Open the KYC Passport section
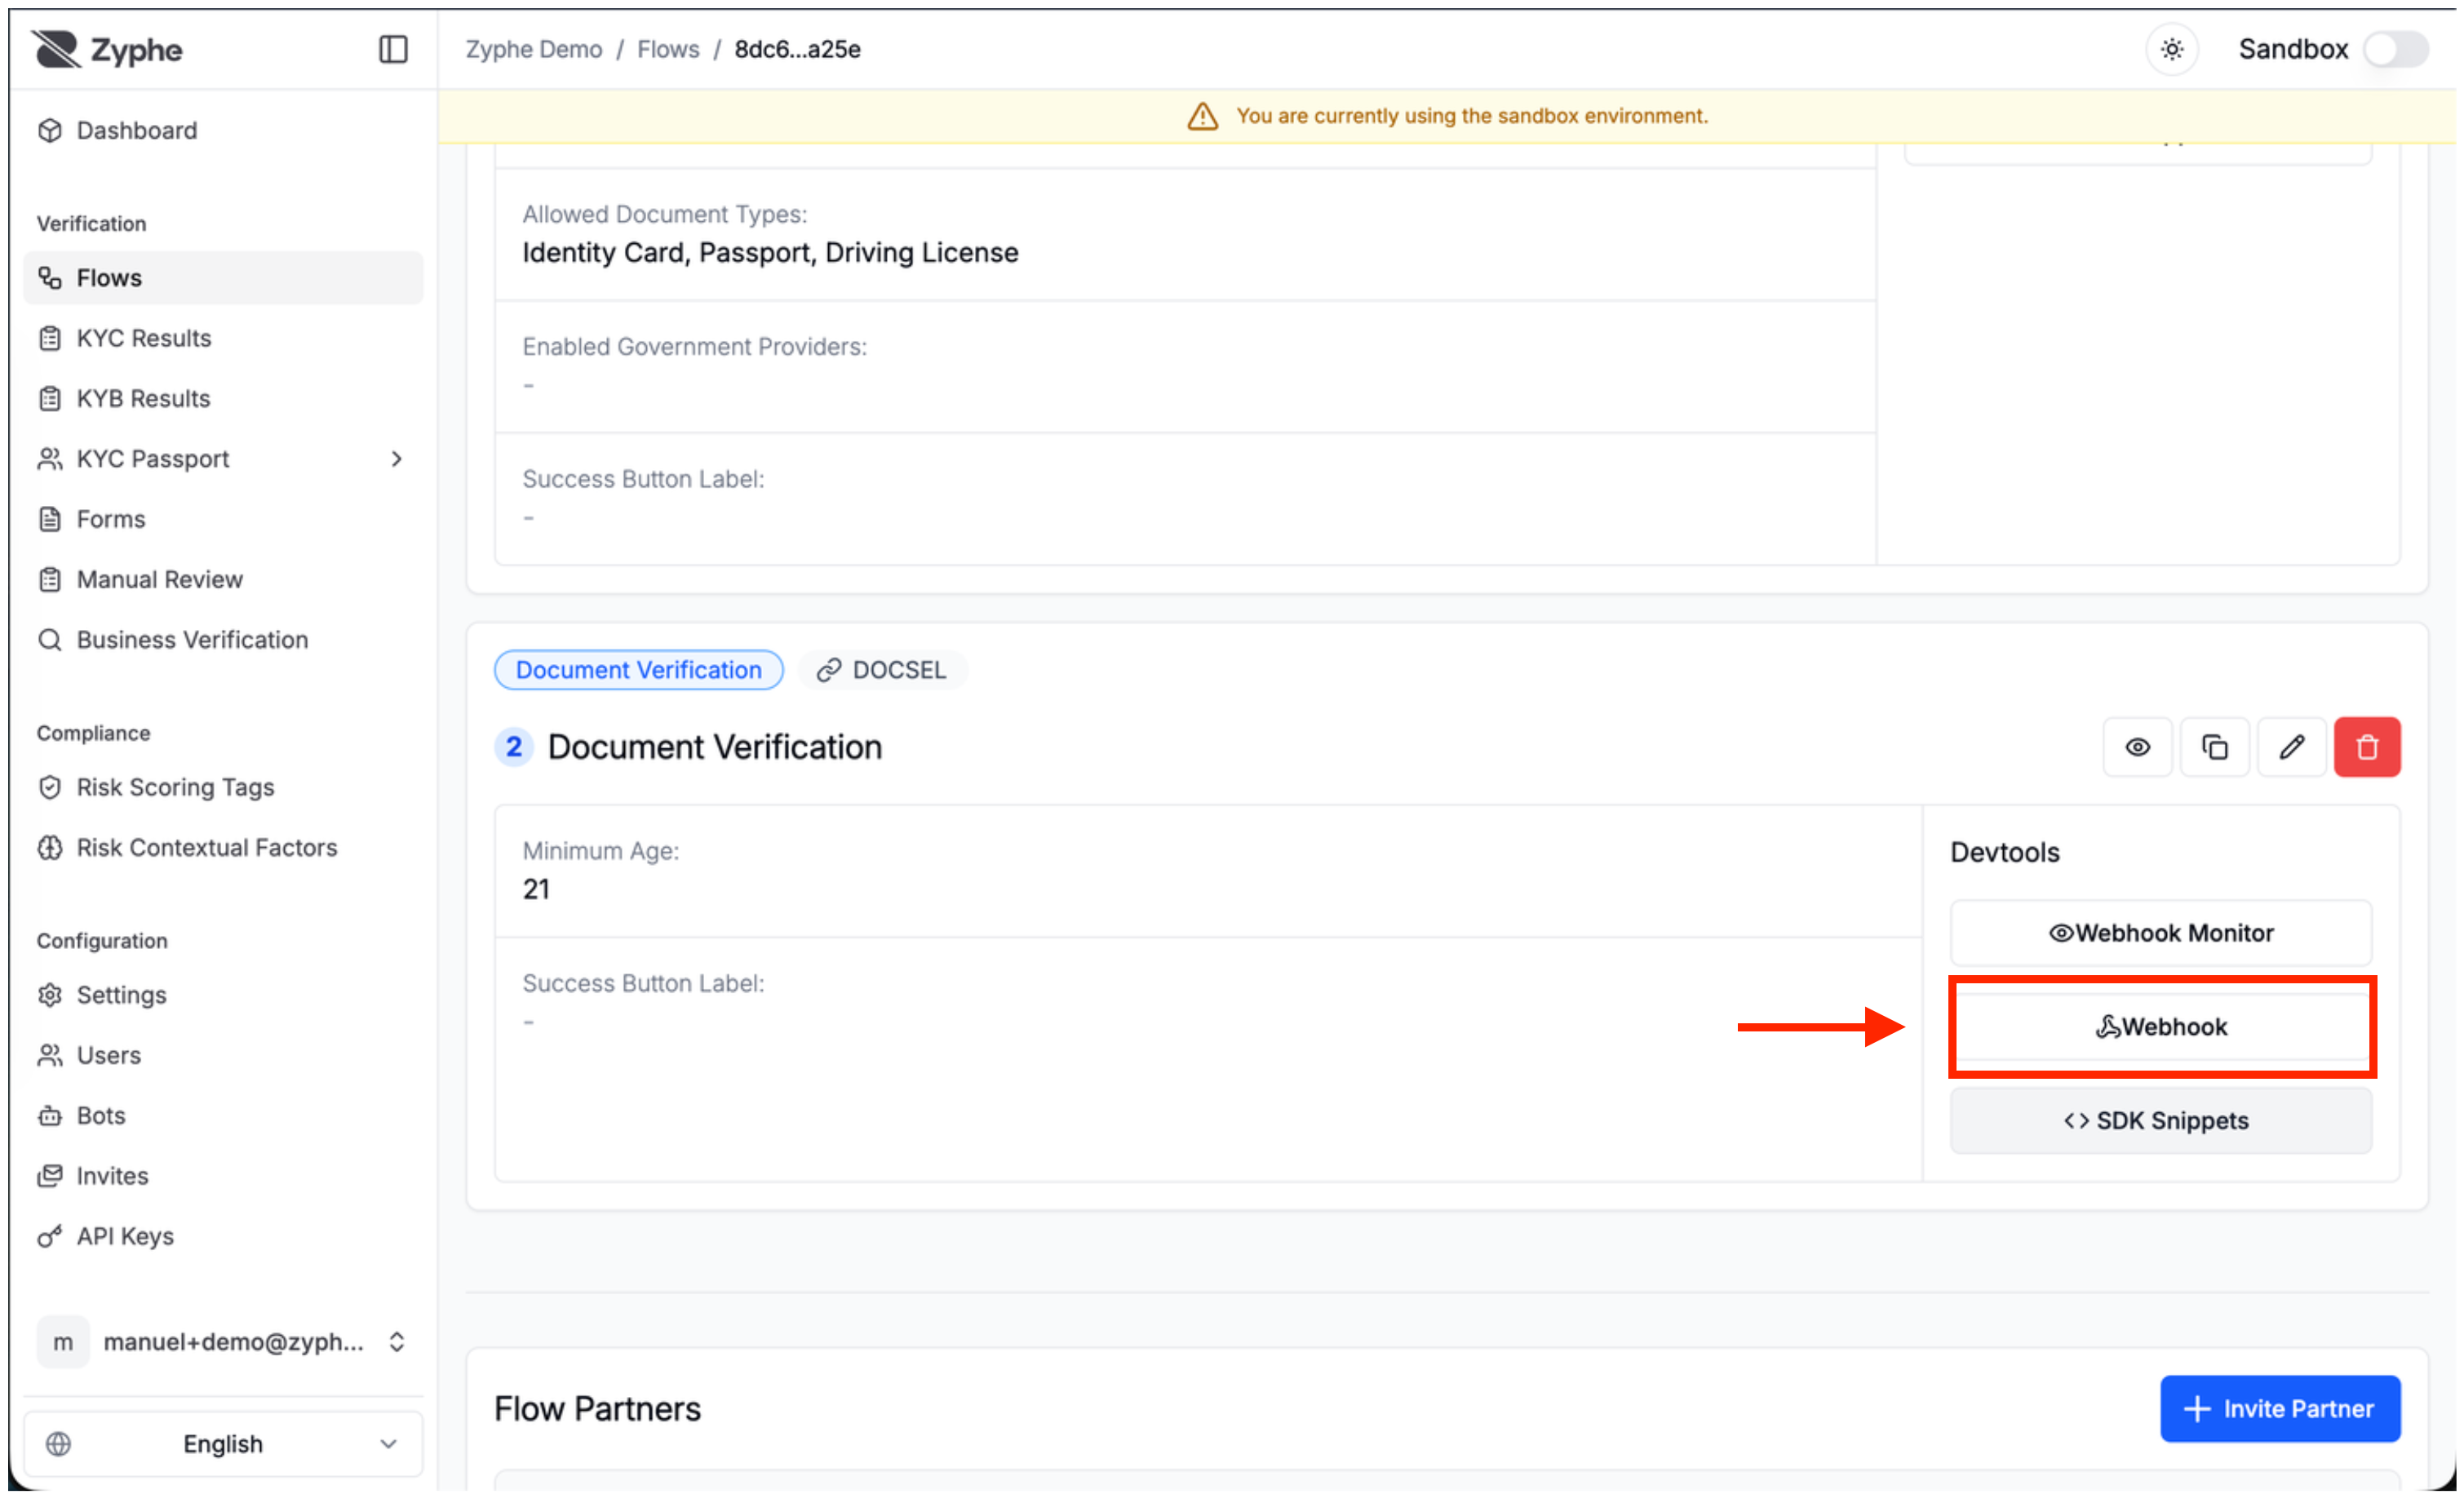The width and height of the screenshot is (2464, 1499). pyautogui.click(x=222, y=458)
